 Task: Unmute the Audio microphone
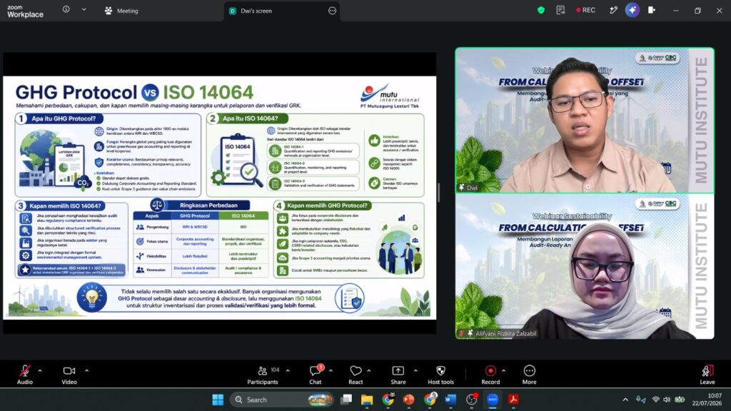click(25, 374)
